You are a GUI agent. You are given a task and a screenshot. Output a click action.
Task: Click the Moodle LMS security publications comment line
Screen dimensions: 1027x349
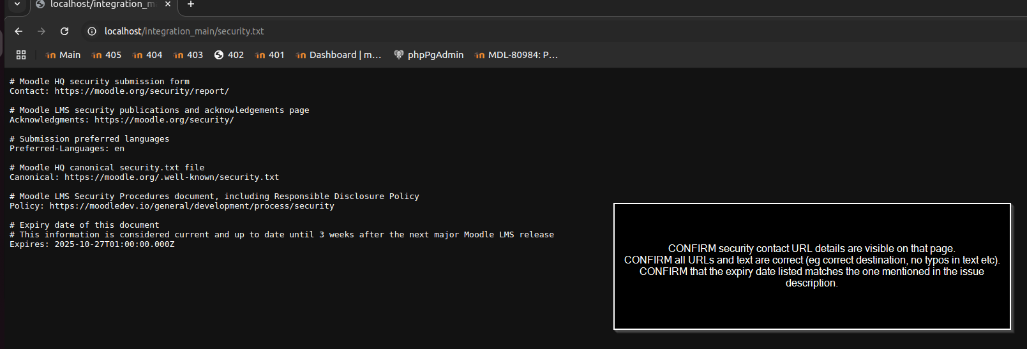tap(160, 110)
